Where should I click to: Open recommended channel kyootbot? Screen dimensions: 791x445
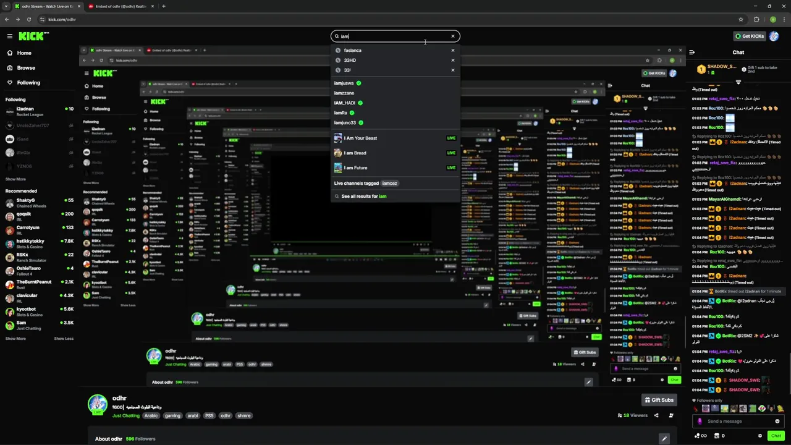[x=40, y=311]
